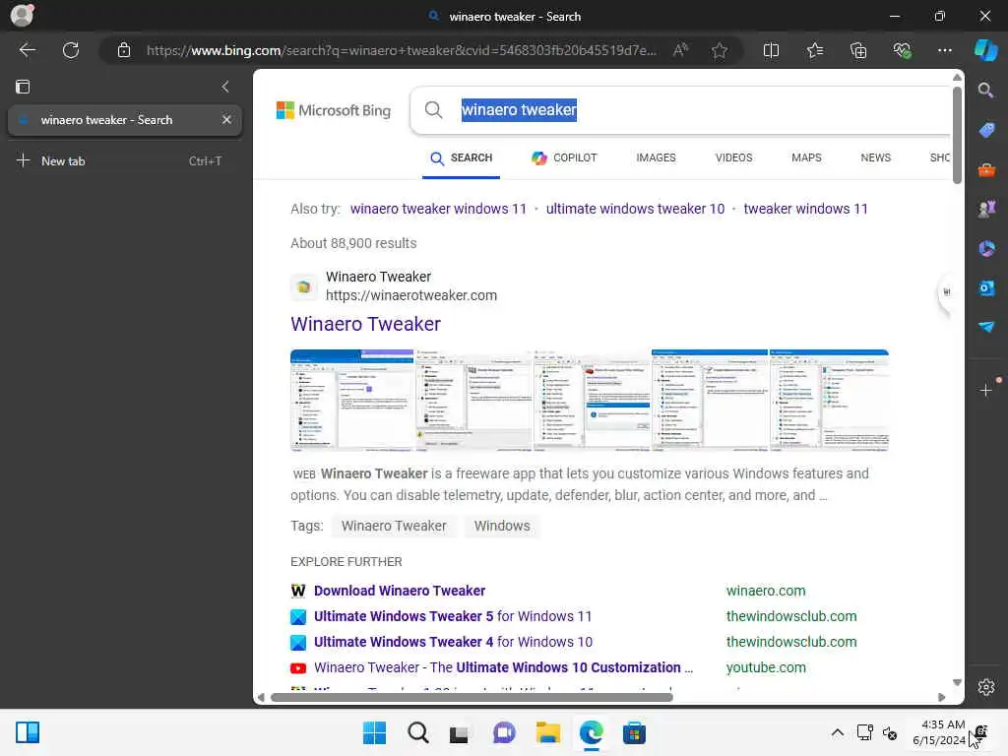Open the Windows Start menu

click(374, 732)
